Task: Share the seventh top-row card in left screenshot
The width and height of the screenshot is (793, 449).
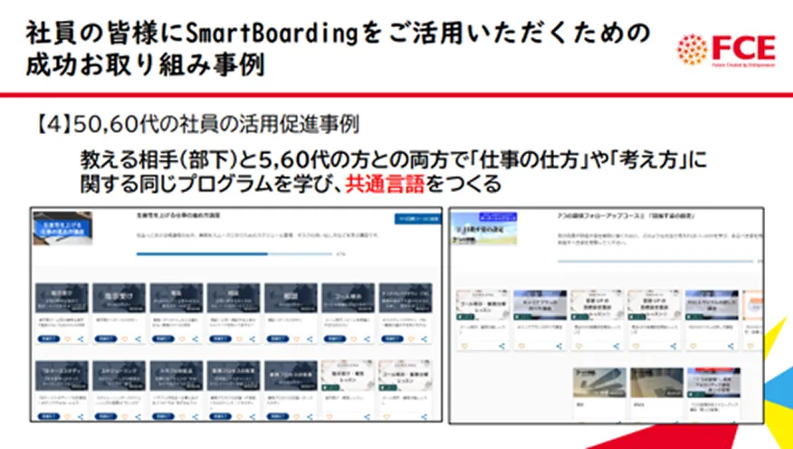Action: coord(424,339)
